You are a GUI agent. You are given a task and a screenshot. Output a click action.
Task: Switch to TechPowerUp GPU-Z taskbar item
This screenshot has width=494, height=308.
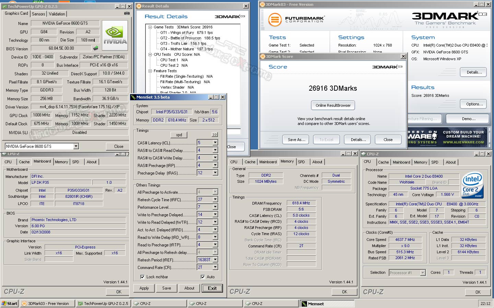point(103,304)
